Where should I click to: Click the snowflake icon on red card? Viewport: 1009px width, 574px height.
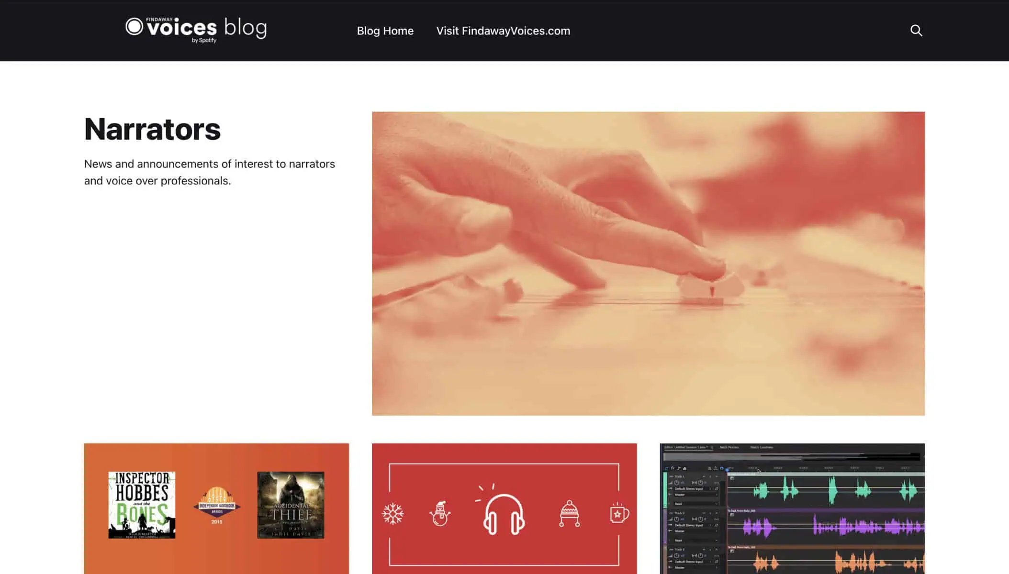pos(393,514)
